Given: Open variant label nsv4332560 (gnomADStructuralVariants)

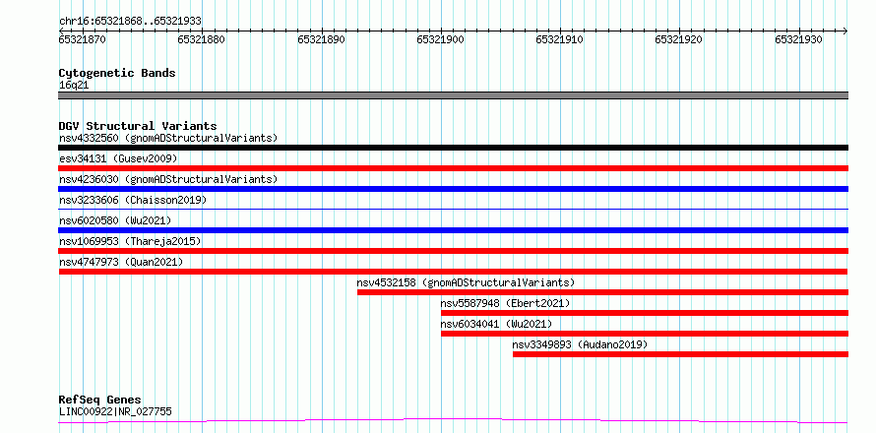Looking at the screenshot, I should (x=168, y=138).
